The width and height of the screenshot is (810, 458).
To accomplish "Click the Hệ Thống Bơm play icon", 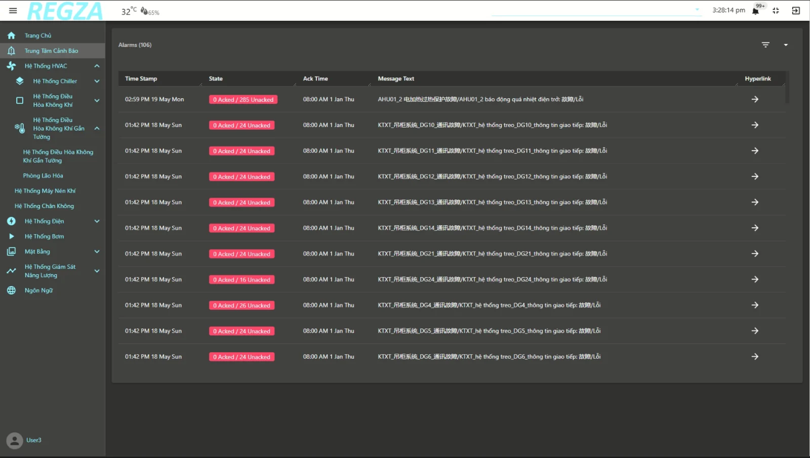I will [11, 236].
